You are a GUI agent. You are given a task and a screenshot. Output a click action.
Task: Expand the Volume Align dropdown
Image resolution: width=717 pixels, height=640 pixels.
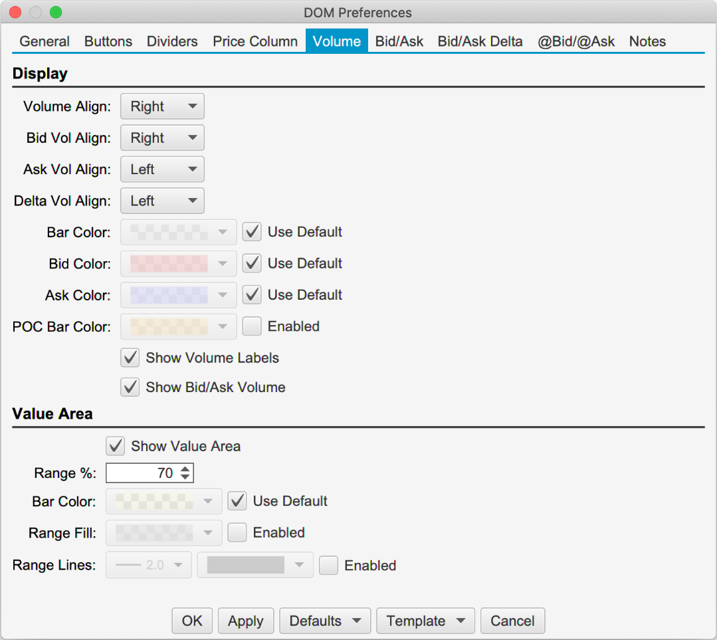point(162,106)
